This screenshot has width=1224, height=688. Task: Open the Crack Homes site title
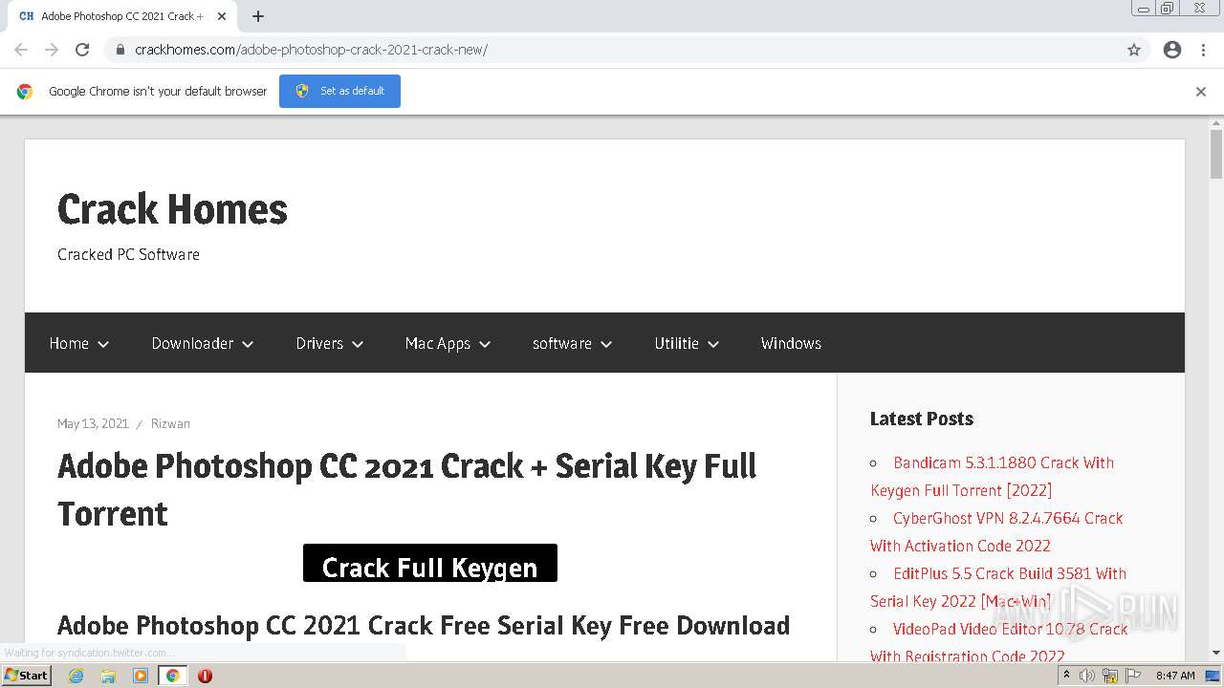[x=172, y=209]
